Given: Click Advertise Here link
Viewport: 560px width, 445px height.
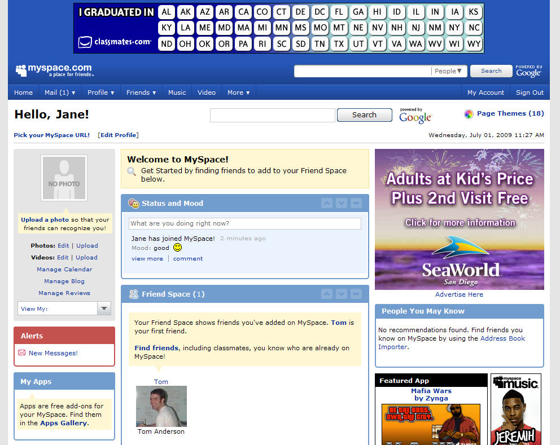Looking at the screenshot, I should [x=459, y=294].
